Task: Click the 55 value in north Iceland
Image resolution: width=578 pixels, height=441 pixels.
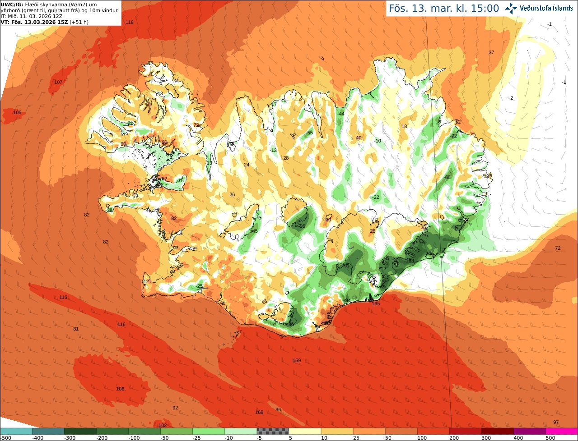Action: (310, 133)
